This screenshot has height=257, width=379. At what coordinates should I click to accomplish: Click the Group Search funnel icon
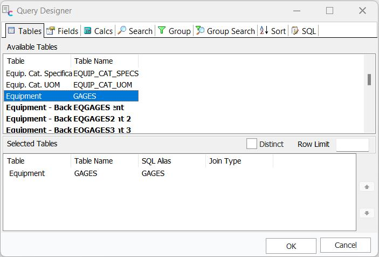200,31
